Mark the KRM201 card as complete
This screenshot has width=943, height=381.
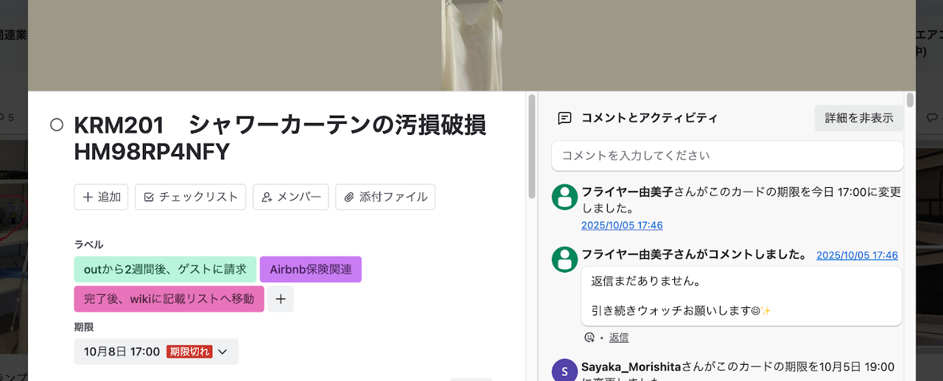pos(57,125)
